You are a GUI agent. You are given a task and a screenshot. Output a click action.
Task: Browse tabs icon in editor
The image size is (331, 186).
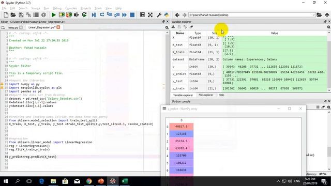click(3, 27)
